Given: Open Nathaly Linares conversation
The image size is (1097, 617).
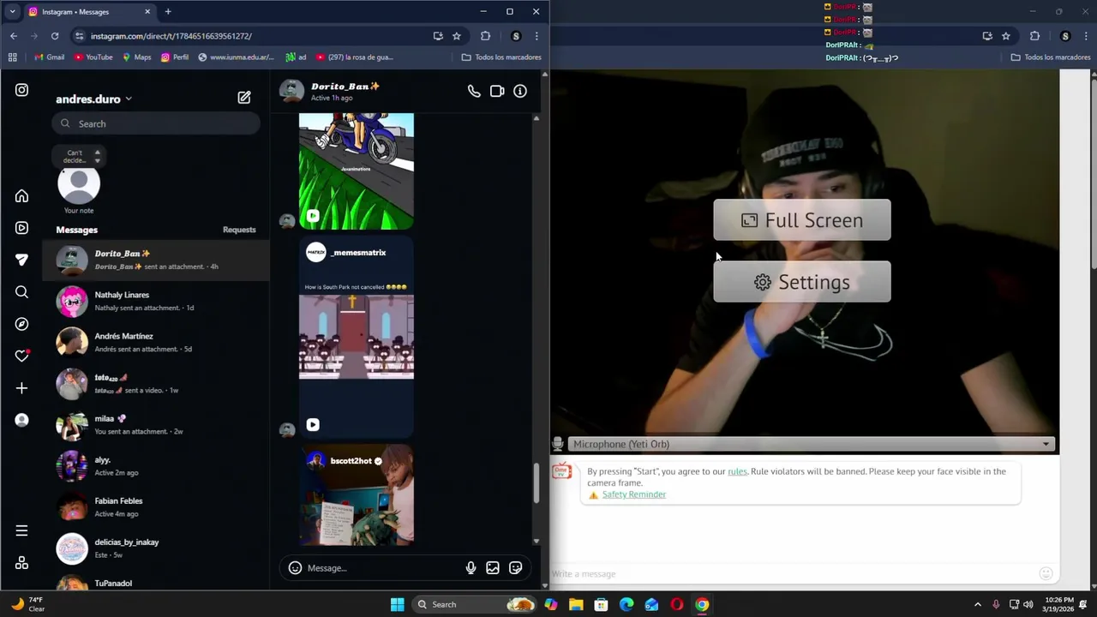Looking at the screenshot, I should pos(156,301).
